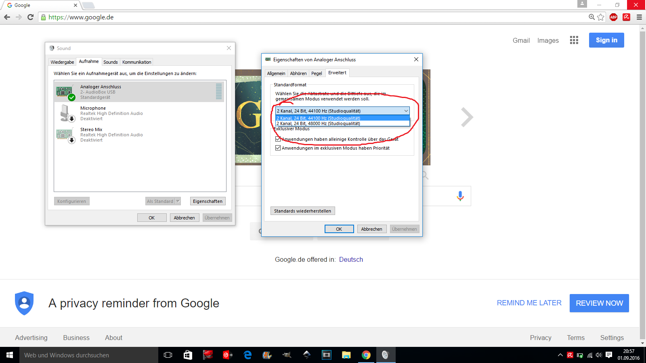
Task: Click the 'REVIEW NOW' button
Action: point(599,303)
